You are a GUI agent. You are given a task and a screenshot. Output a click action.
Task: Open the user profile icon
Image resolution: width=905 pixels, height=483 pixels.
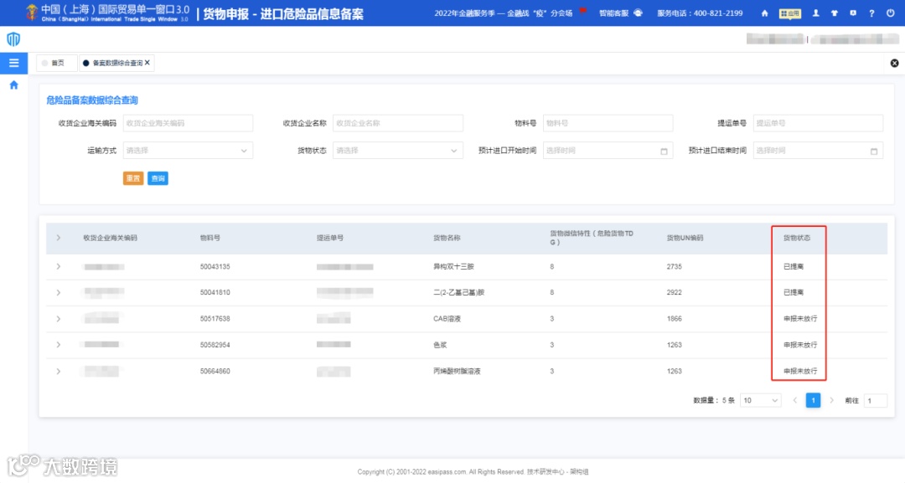(816, 13)
